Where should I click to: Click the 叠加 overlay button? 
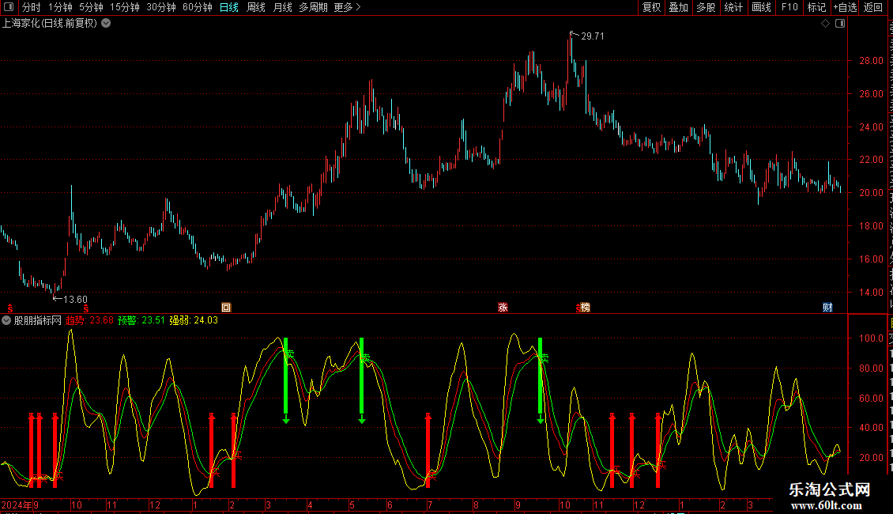(x=678, y=7)
